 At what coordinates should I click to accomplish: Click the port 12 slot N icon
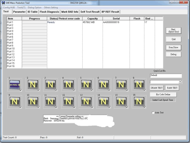pos(68,102)
